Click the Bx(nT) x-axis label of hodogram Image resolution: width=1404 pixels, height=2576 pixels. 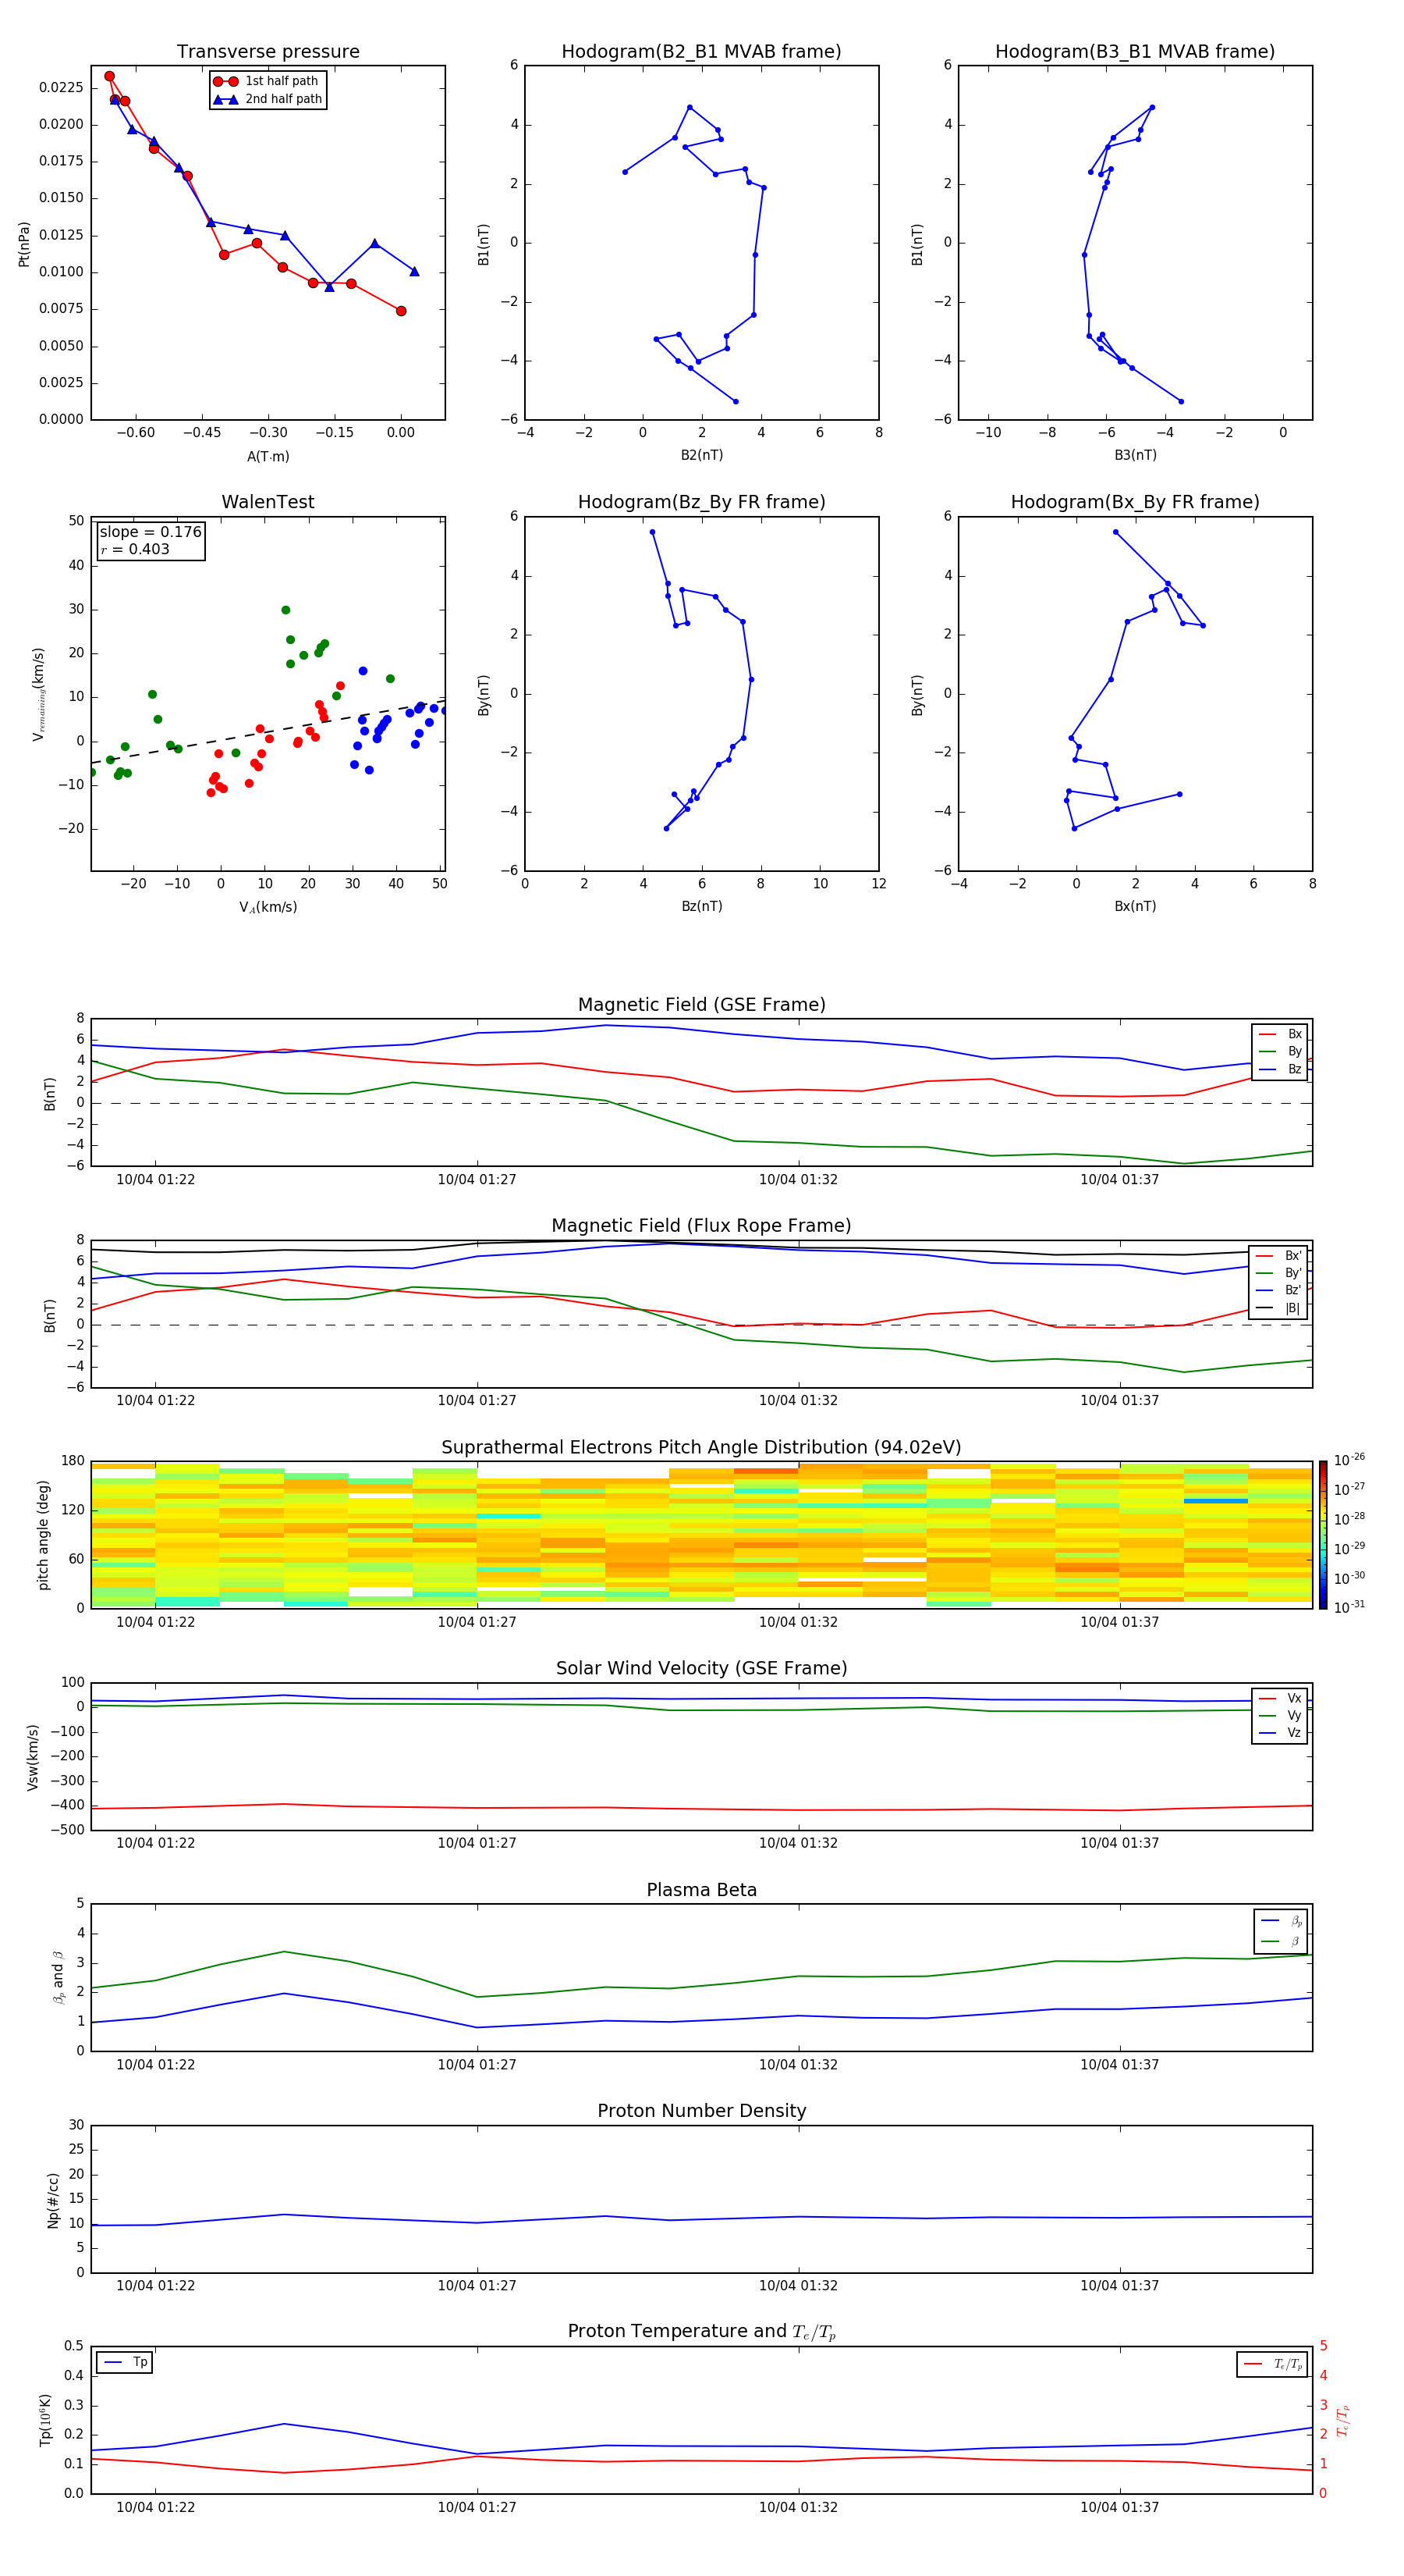click(x=1135, y=906)
